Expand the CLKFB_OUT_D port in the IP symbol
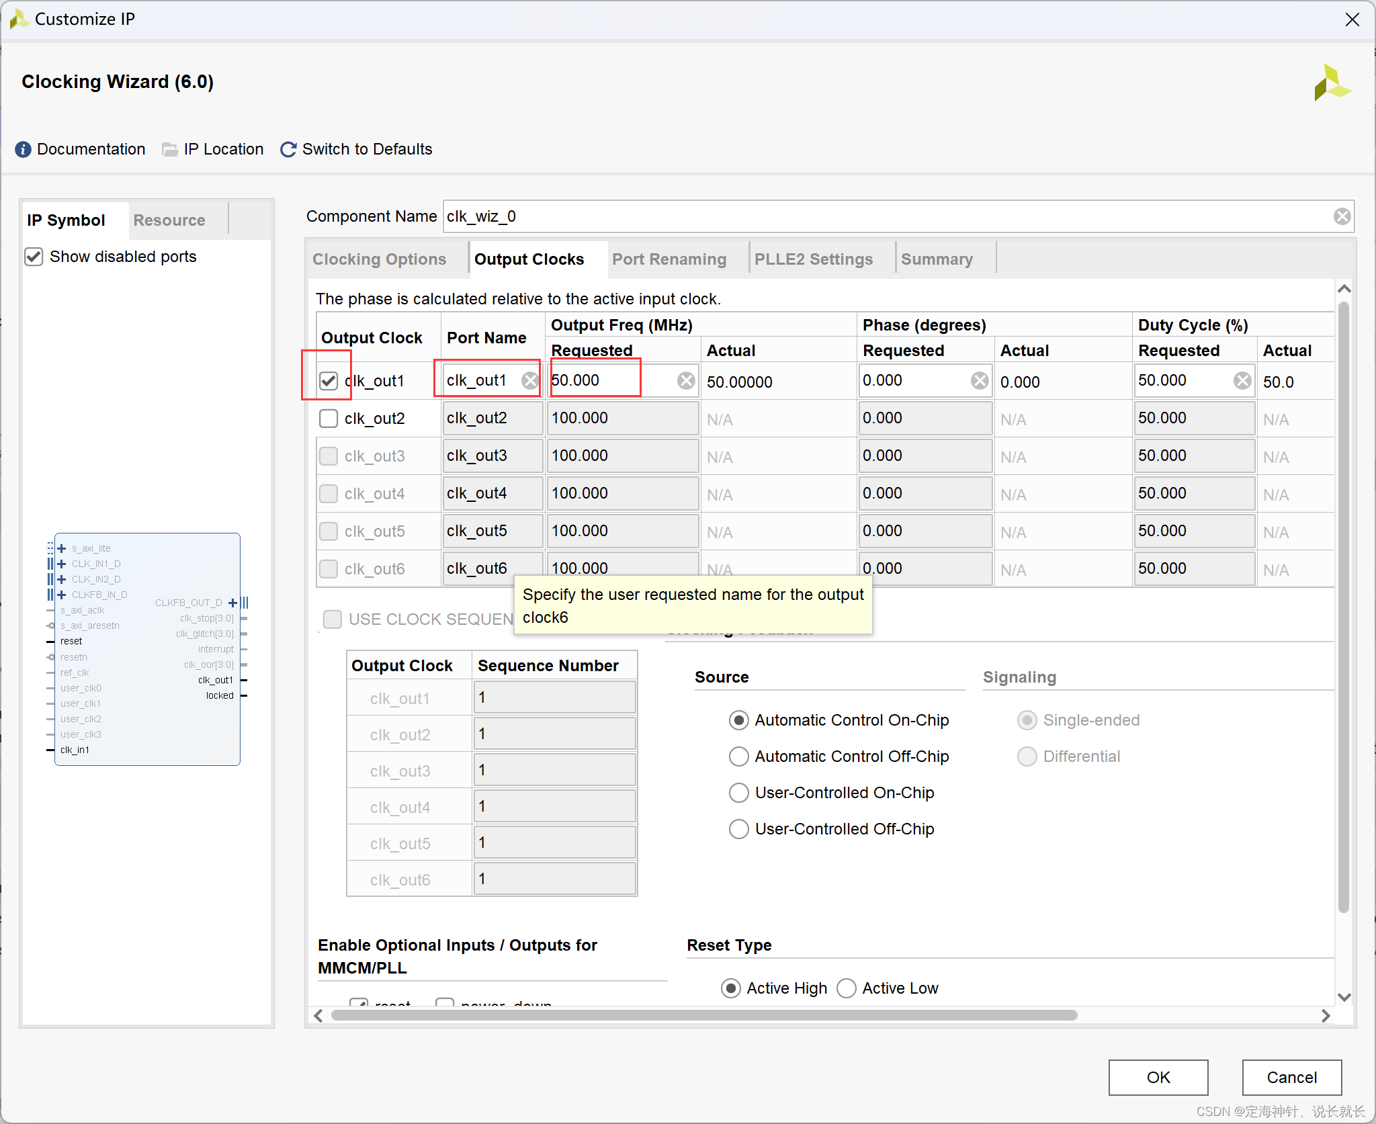The image size is (1376, 1124). (232, 603)
